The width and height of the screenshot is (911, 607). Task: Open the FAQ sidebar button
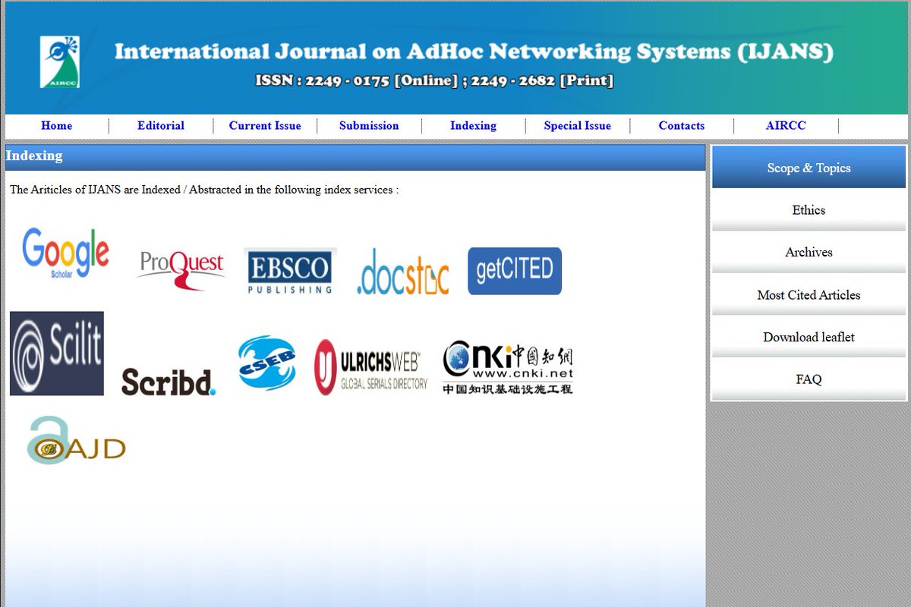[x=809, y=379]
